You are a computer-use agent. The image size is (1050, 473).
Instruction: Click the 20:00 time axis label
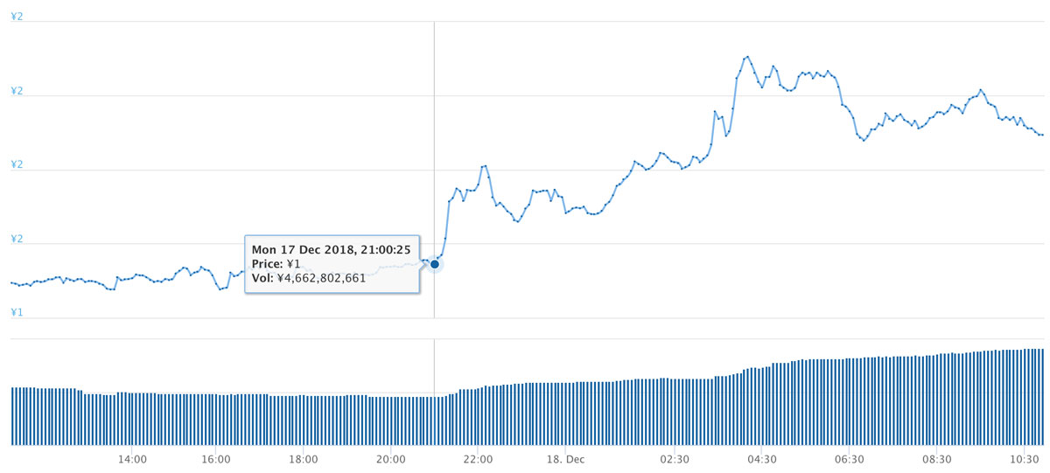pos(390,459)
